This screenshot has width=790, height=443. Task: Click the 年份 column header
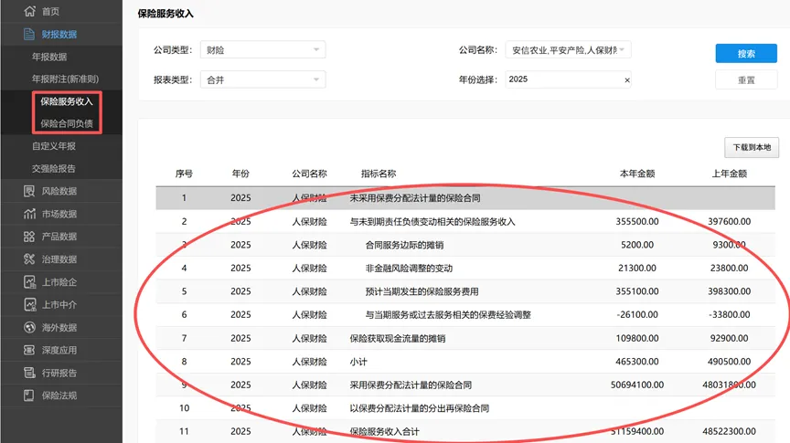click(240, 174)
